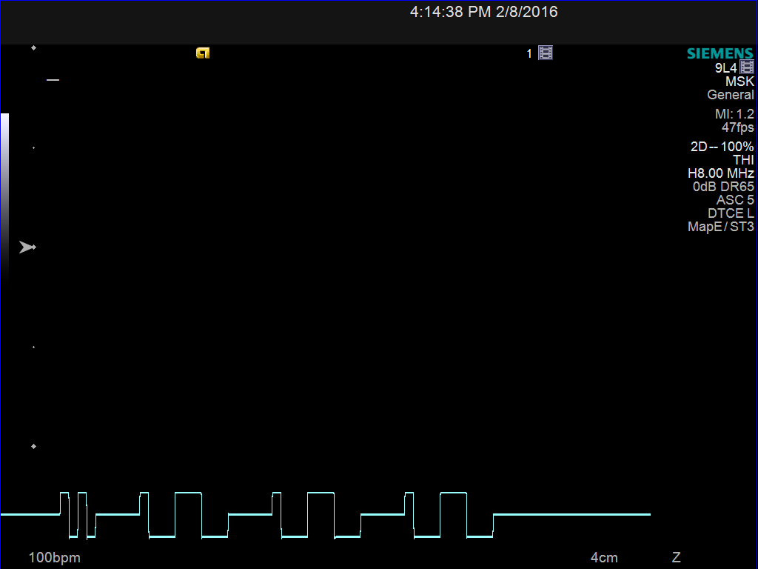The width and height of the screenshot is (758, 569).
Task: Click the 47fps frame rate value
Action: (738, 127)
